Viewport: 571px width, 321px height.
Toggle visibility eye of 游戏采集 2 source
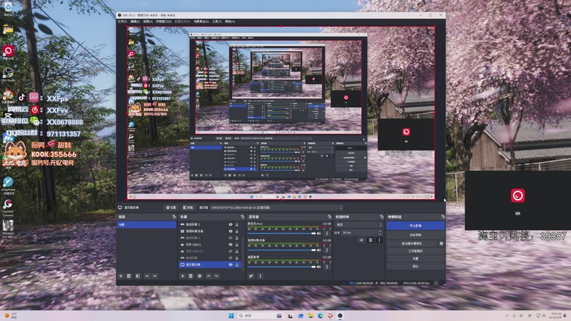(231, 225)
